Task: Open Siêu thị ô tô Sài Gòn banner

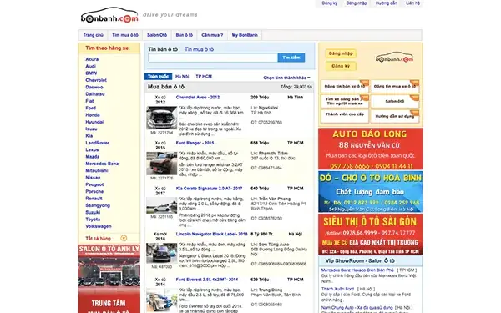Action: tap(370, 235)
